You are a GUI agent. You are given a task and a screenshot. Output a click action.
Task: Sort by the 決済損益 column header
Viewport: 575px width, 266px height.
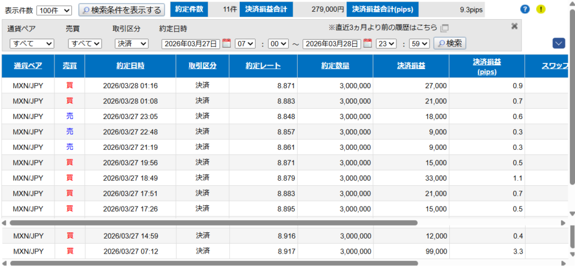pyautogui.click(x=411, y=66)
